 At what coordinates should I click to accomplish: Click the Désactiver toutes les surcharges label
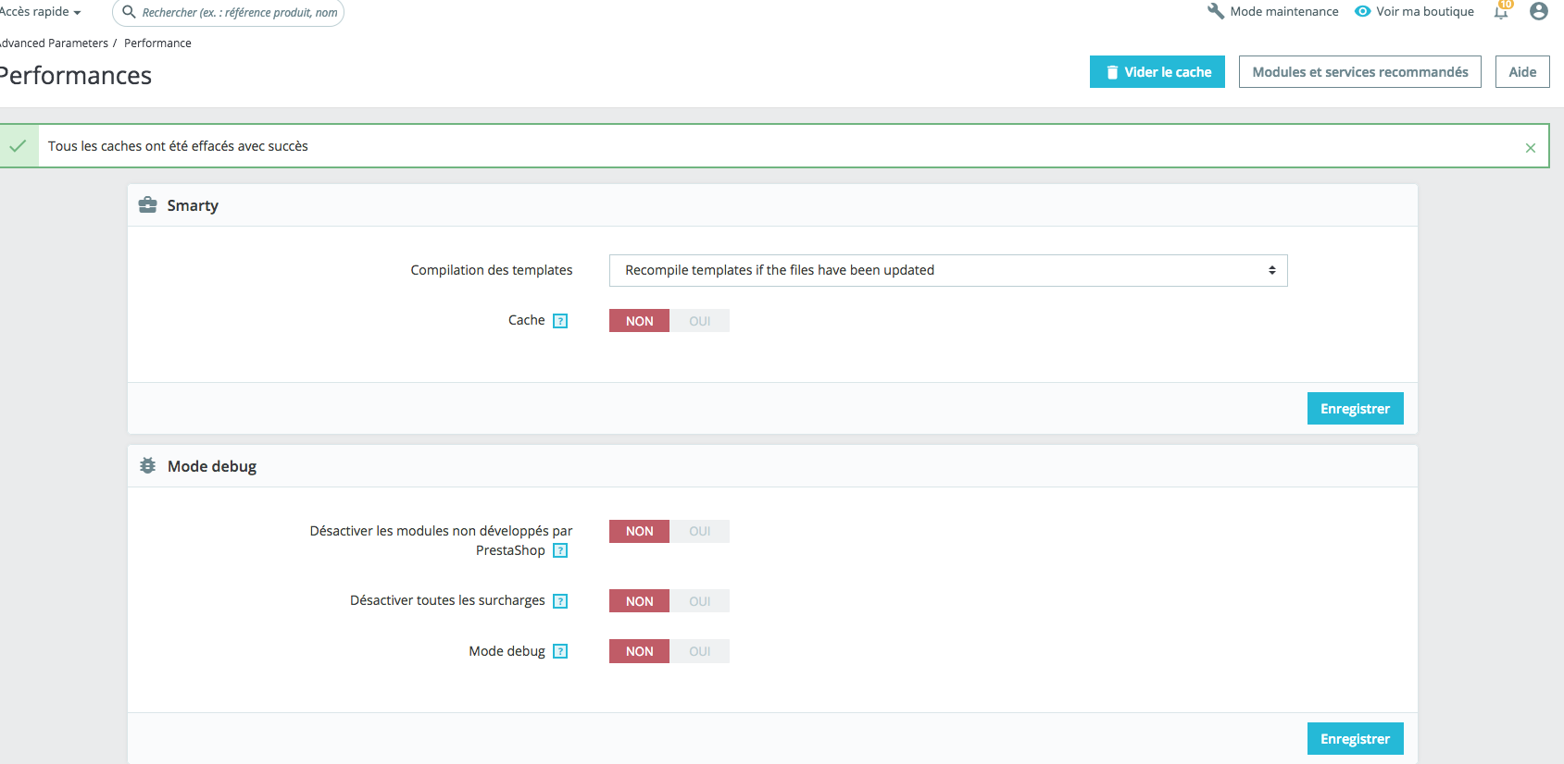click(447, 600)
